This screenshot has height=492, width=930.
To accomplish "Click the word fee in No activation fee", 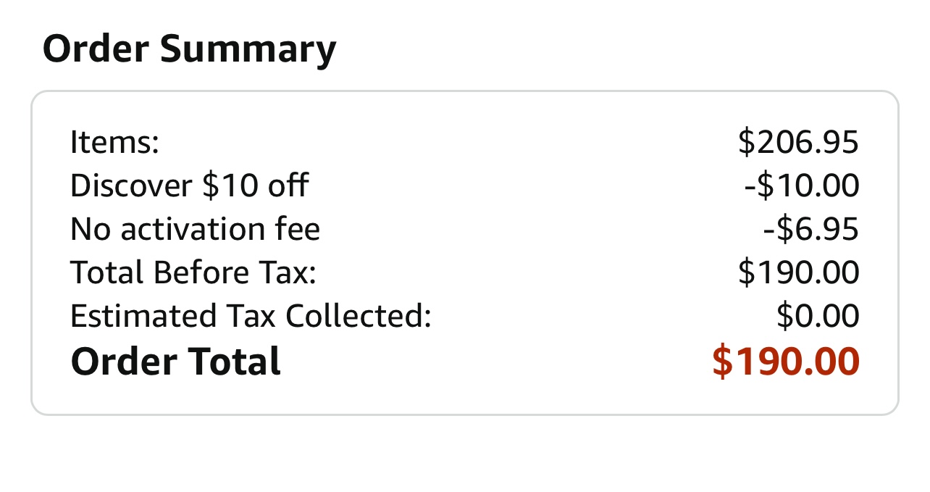I will (298, 229).
